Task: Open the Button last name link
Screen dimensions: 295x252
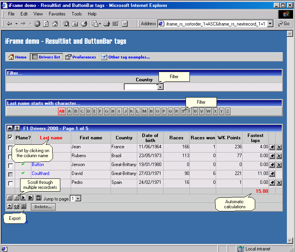Action: 38,165
